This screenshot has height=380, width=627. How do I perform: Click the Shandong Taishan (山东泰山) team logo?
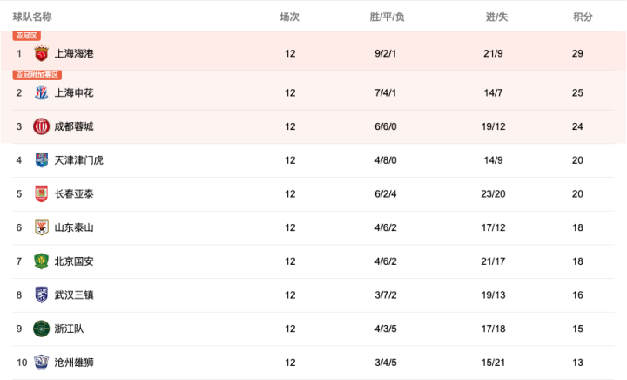click(x=41, y=227)
